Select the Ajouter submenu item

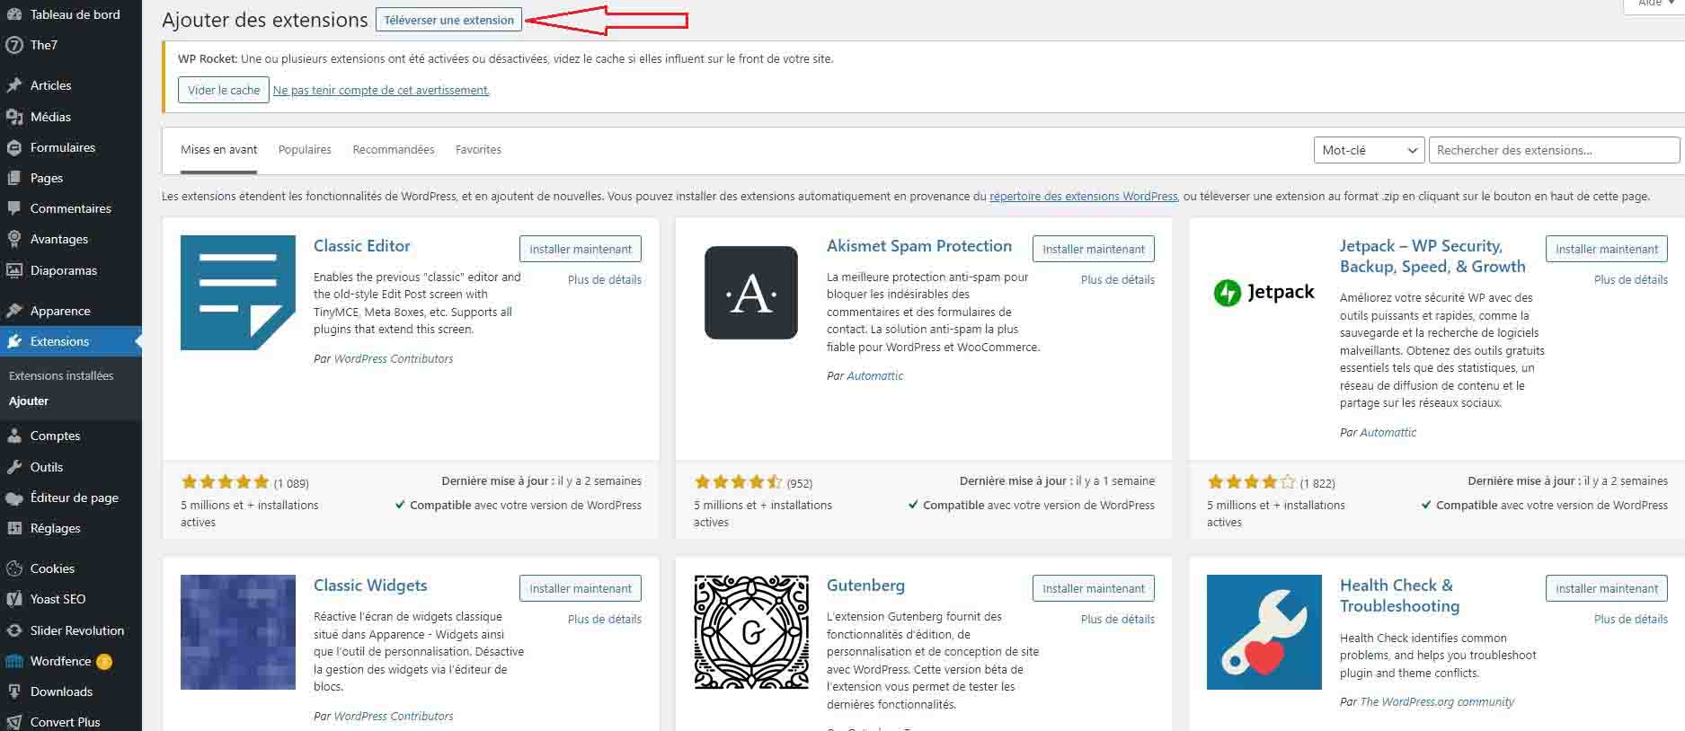[29, 401]
